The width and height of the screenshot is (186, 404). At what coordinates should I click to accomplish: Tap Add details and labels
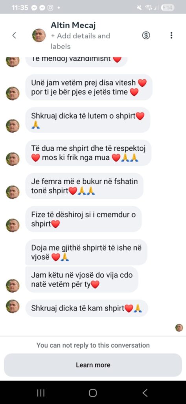click(x=80, y=41)
